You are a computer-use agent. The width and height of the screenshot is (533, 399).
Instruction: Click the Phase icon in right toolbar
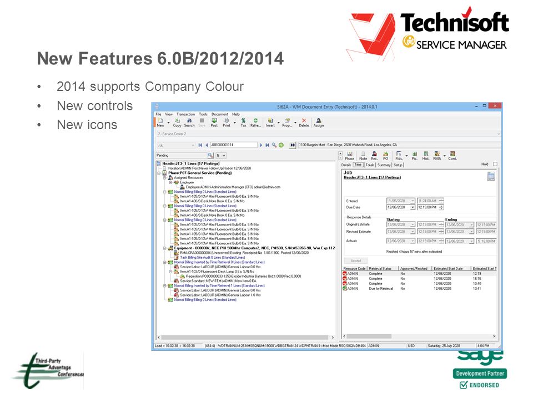[x=349, y=156]
